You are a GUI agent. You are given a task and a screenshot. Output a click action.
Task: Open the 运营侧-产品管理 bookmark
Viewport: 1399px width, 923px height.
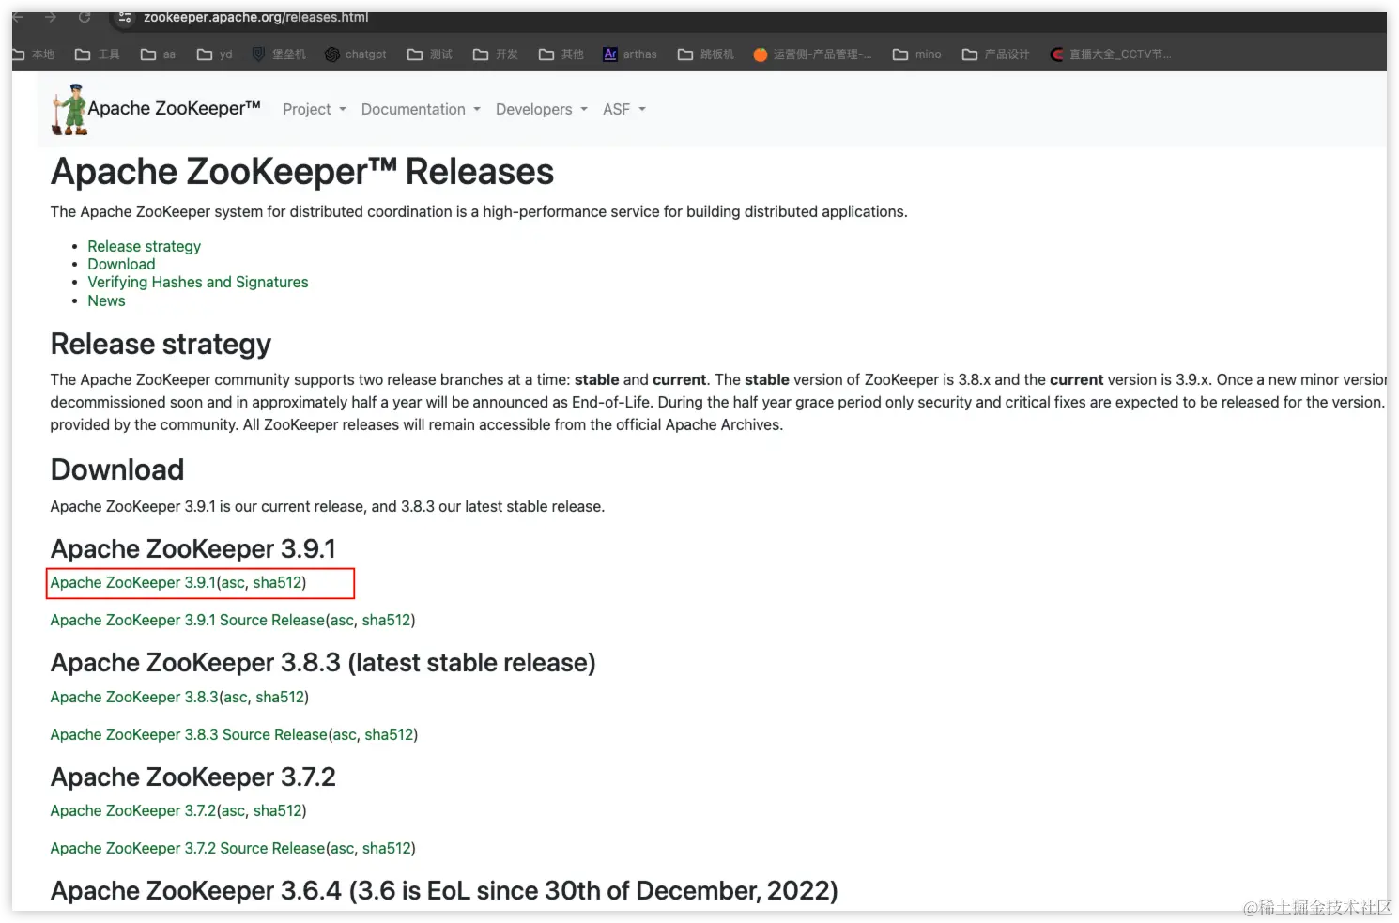(813, 54)
